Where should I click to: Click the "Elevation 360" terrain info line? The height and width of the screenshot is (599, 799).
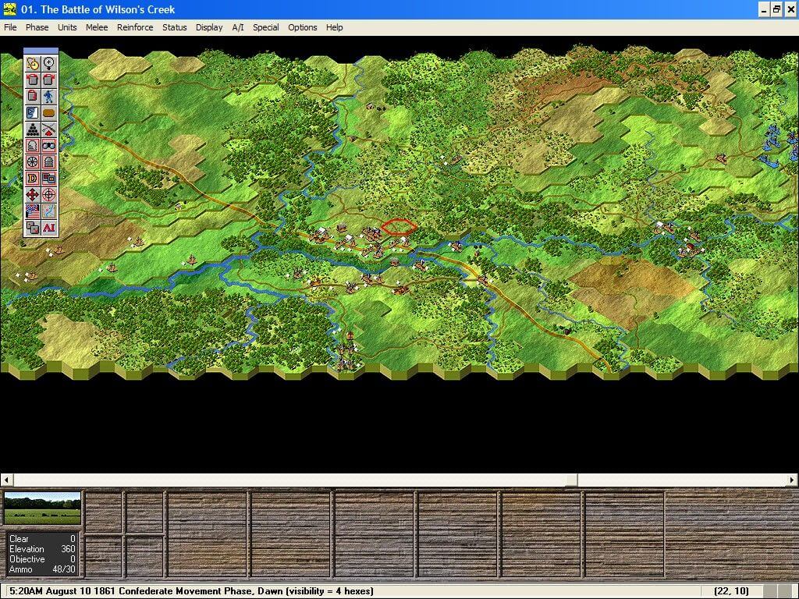point(42,549)
